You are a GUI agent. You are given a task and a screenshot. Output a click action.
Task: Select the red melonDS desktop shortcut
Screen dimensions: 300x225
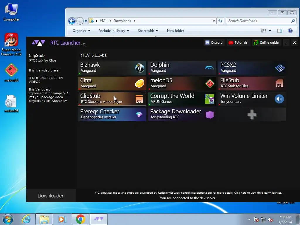click(11, 73)
